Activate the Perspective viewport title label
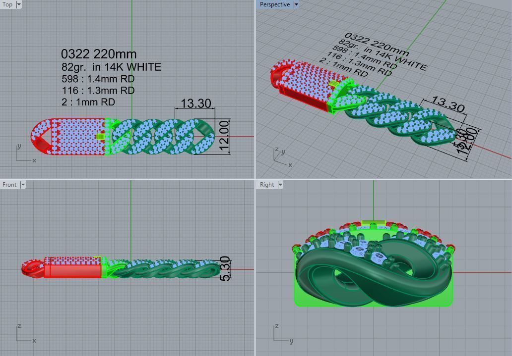 click(x=275, y=4)
